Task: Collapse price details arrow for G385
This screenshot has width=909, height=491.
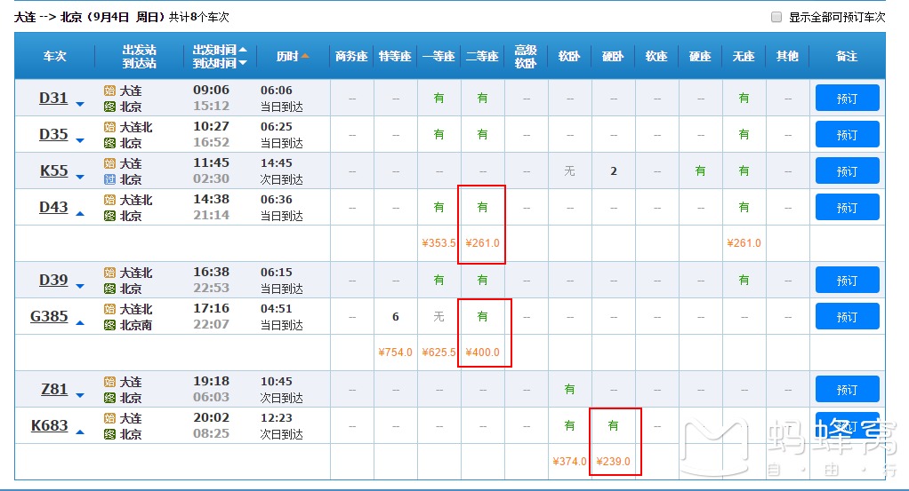Action: pyautogui.click(x=80, y=323)
